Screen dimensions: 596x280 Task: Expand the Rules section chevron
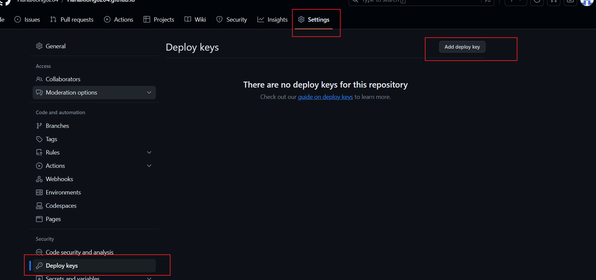coord(149,152)
